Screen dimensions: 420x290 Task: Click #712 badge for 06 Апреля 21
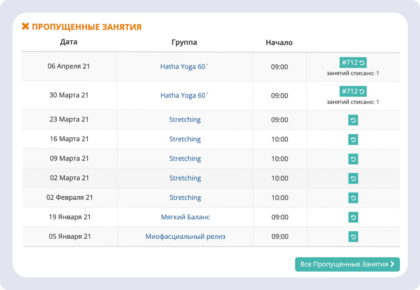pos(353,63)
